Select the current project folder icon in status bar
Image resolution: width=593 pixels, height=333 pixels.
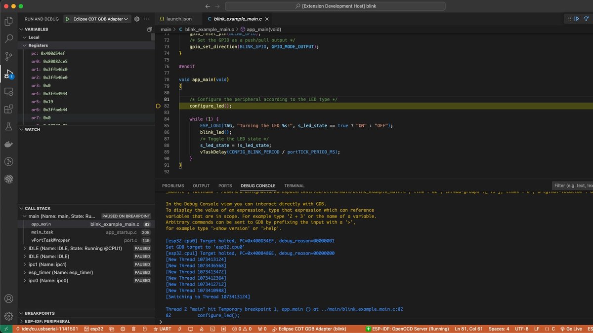point(111,329)
